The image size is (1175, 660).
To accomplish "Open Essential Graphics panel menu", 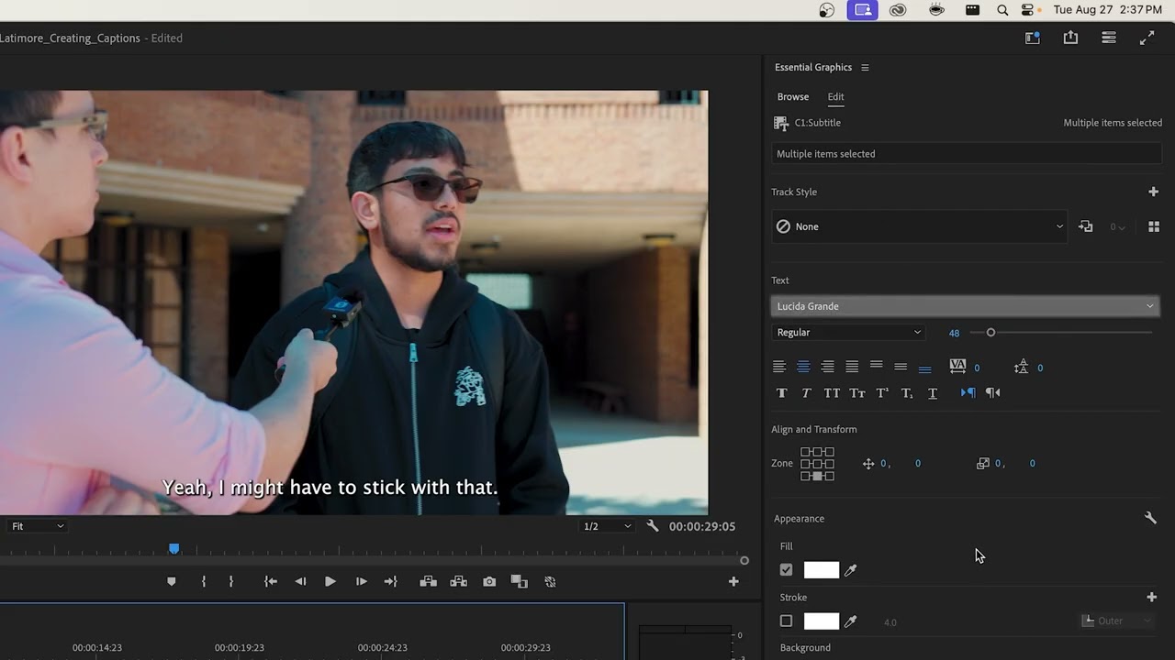I will (865, 67).
